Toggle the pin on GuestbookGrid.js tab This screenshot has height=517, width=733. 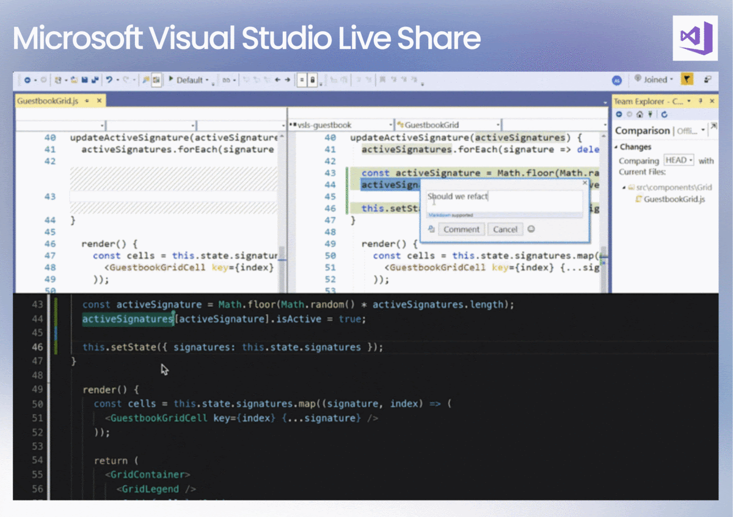87,101
